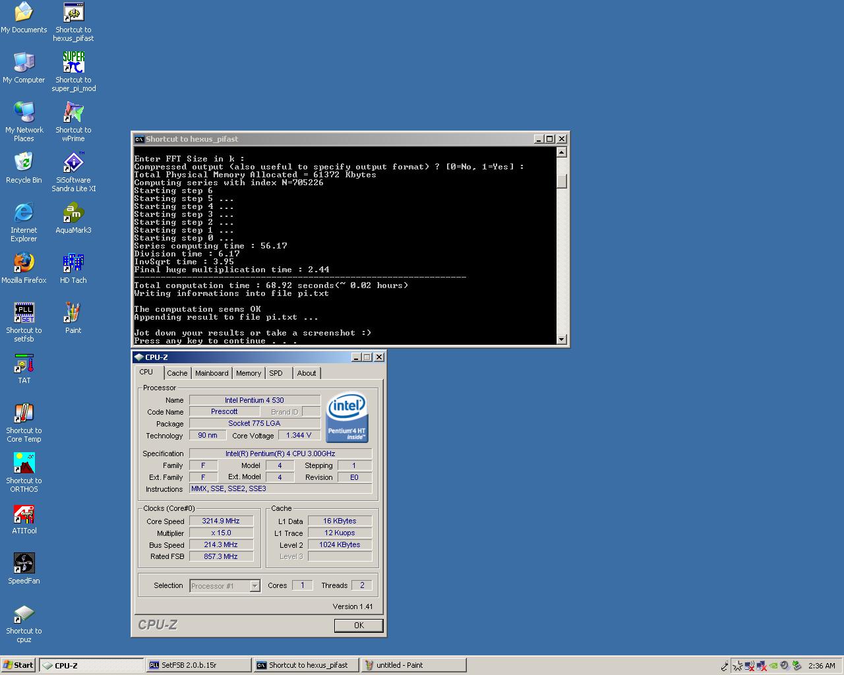
Task: Launch ATITool desktop icon
Action: tap(24, 519)
